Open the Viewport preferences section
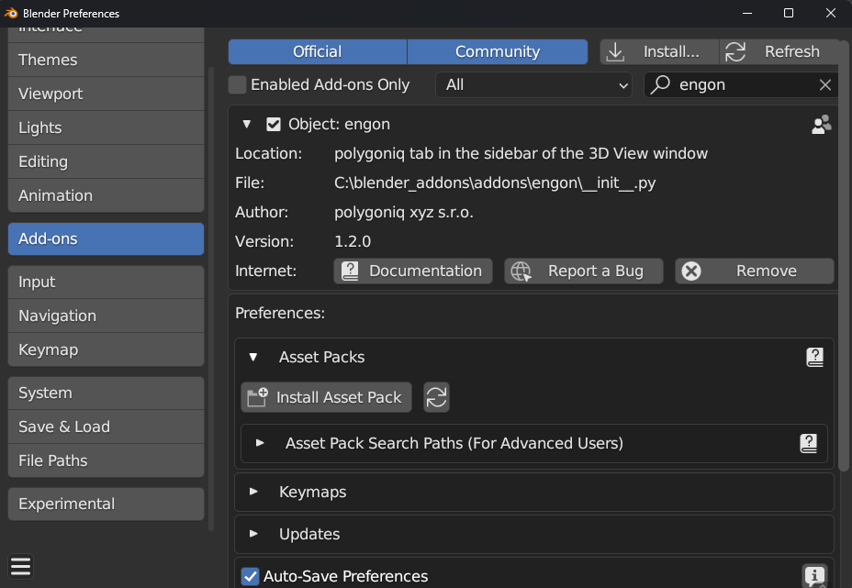 point(106,94)
